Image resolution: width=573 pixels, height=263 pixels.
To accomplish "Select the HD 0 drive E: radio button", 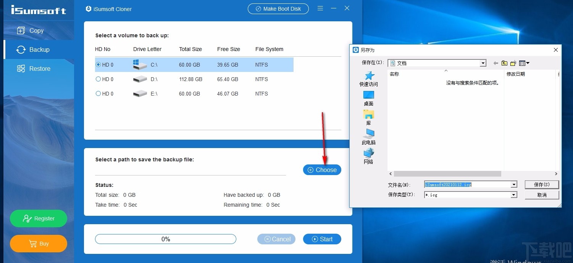I will click(98, 94).
